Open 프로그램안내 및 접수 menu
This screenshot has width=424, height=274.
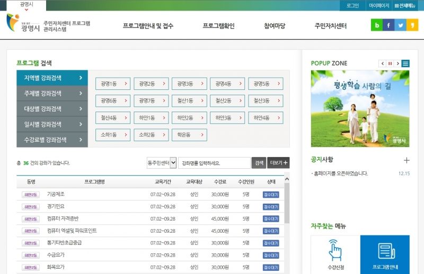pos(148,25)
